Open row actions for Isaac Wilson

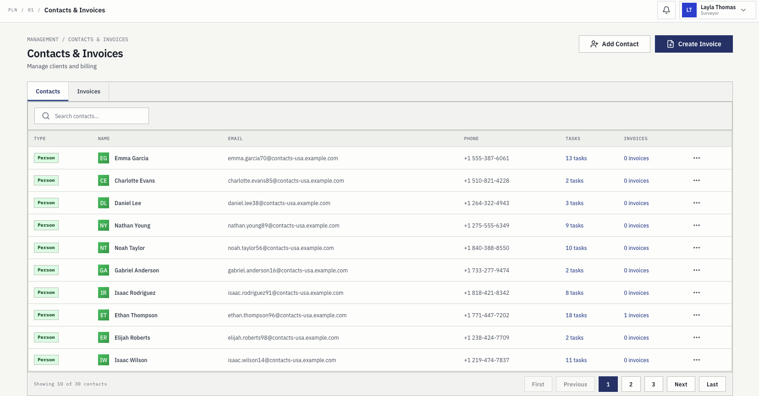pyautogui.click(x=697, y=360)
